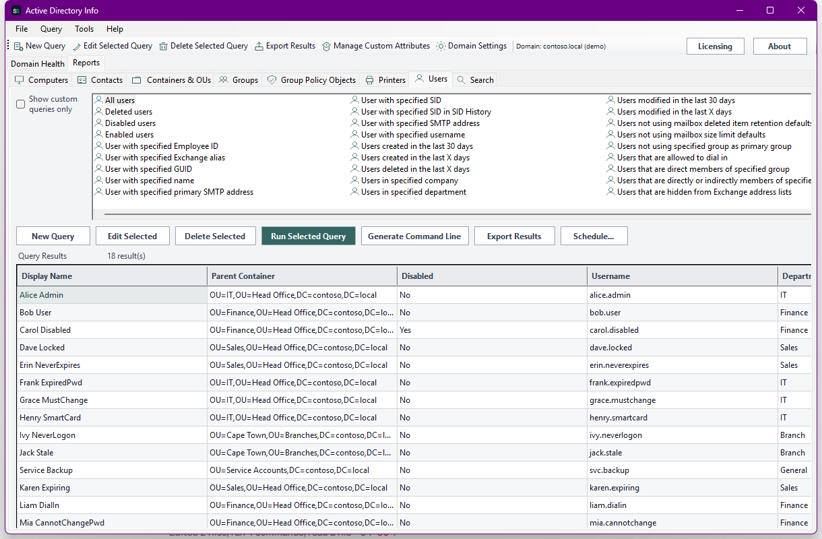The width and height of the screenshot is (822, 539).
Task: Enable Show custom queries only checkbox
Action: (x=21, y=104)
